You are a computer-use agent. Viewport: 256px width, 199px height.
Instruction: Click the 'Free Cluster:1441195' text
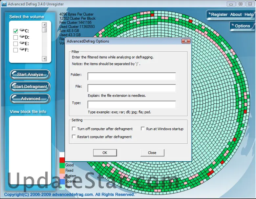[75, 23]
